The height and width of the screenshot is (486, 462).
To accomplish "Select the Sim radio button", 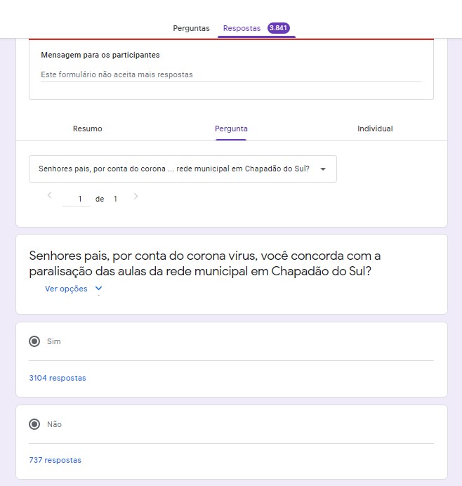I will [x=34, y=341].
